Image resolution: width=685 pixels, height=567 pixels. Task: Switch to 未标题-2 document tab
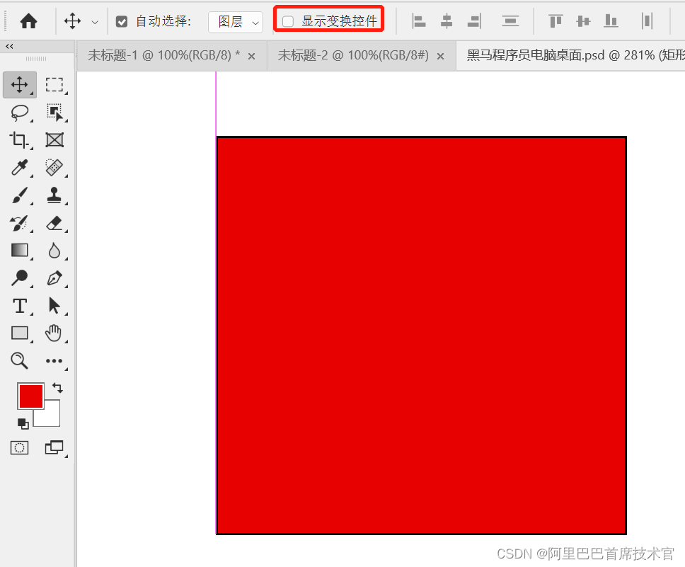tap(353, 55)
